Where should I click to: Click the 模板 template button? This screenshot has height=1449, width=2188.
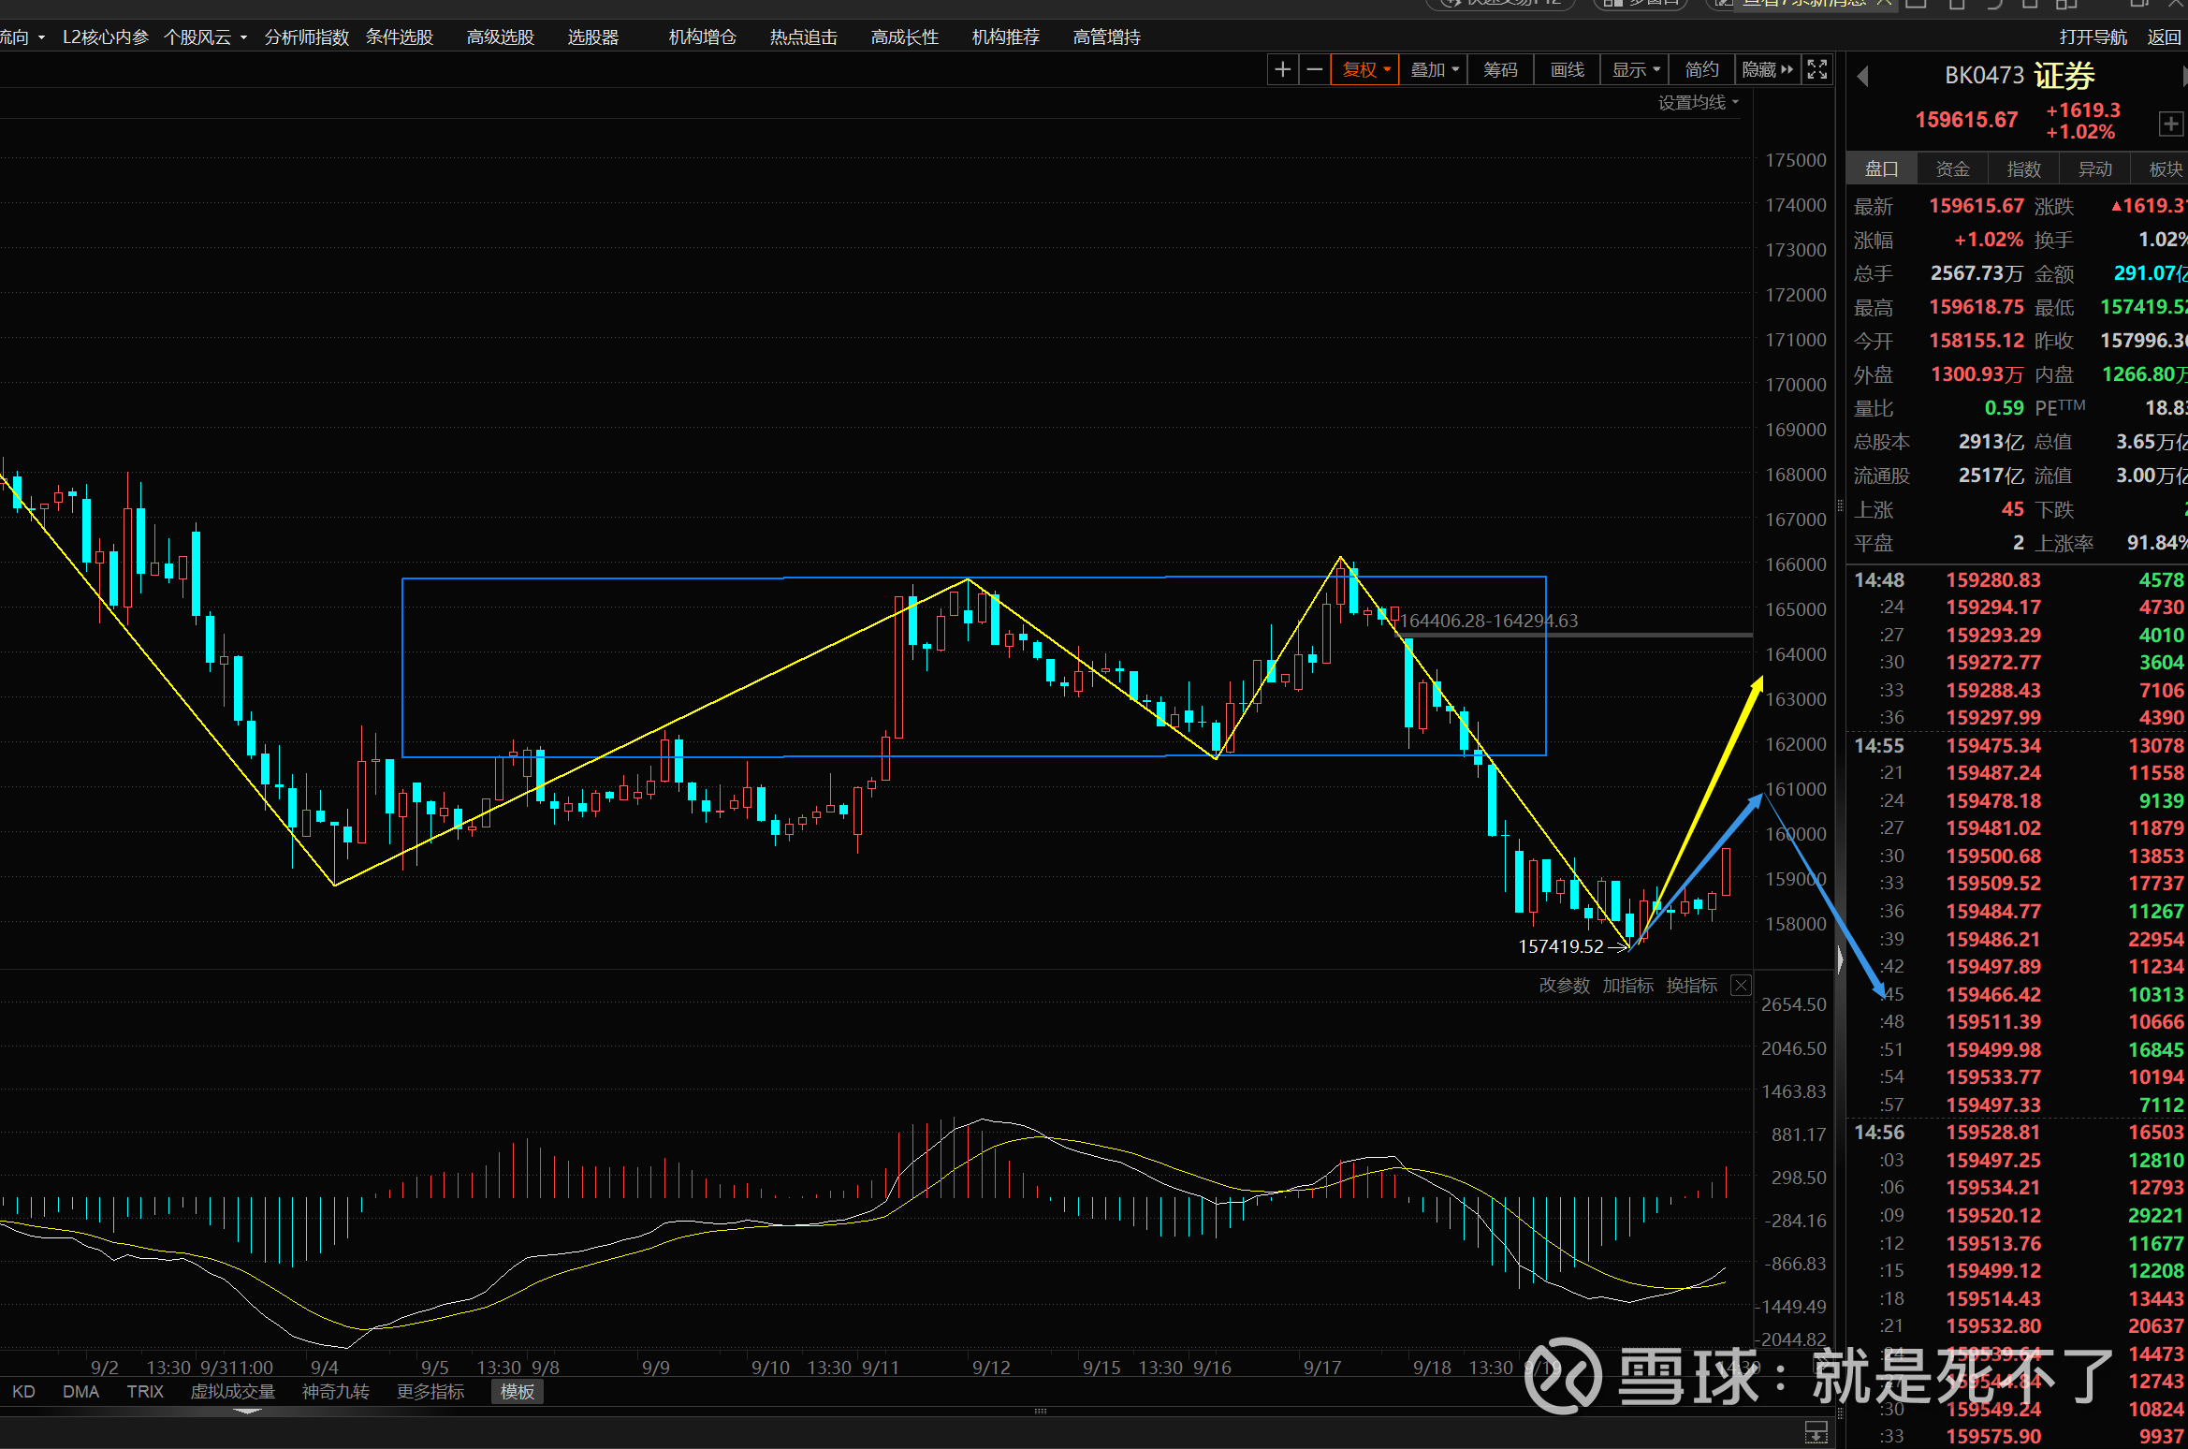[x=517, y=1392]
